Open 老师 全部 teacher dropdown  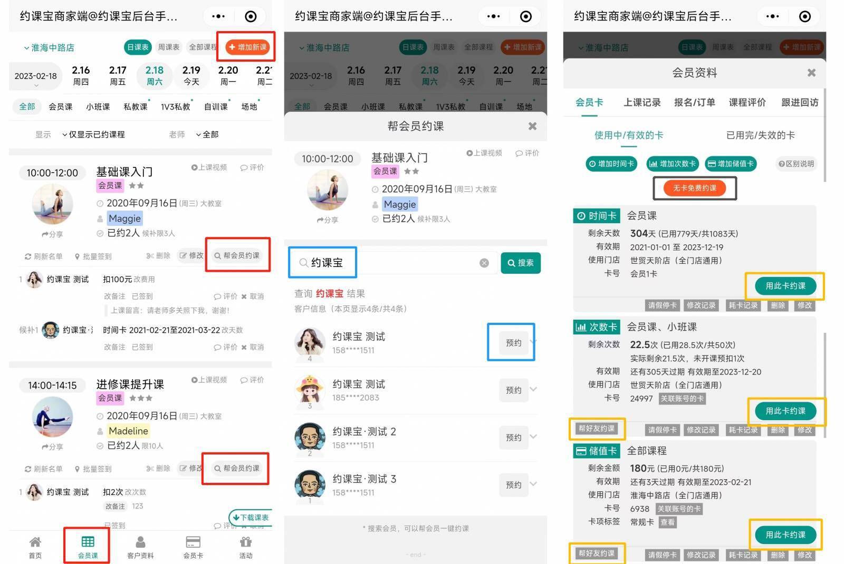207,134
